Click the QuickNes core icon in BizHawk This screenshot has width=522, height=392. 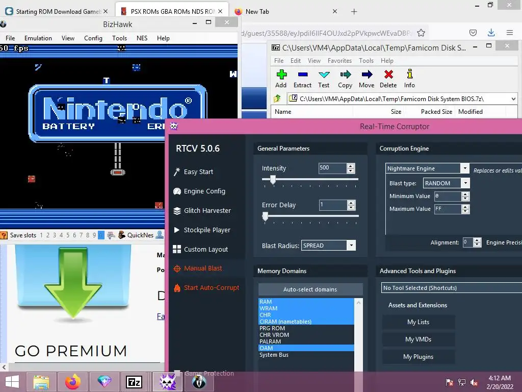pos(122,235)
